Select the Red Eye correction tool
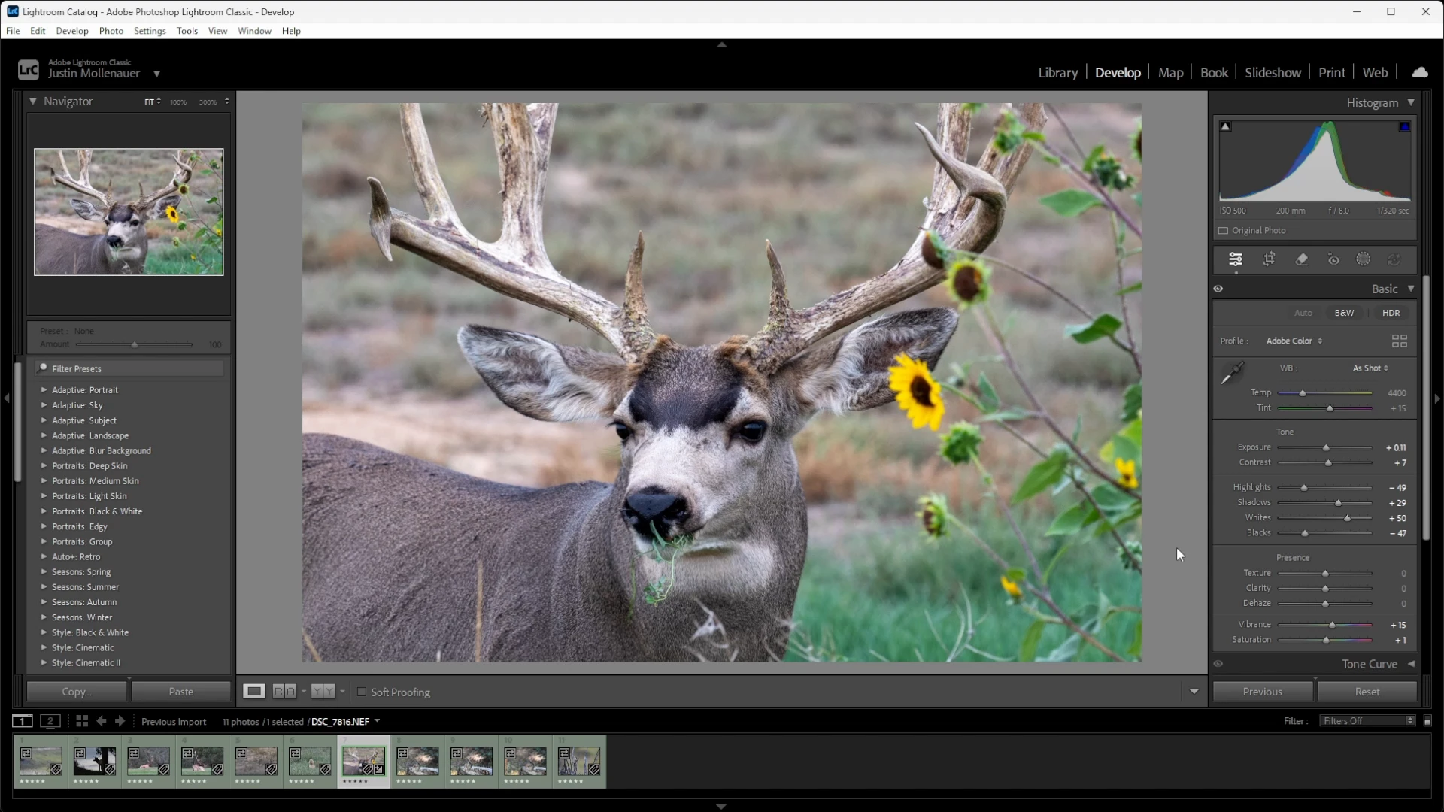The width and height of the screenshot is (1444, 812). pyautogui.click(x=1333, y=259)
